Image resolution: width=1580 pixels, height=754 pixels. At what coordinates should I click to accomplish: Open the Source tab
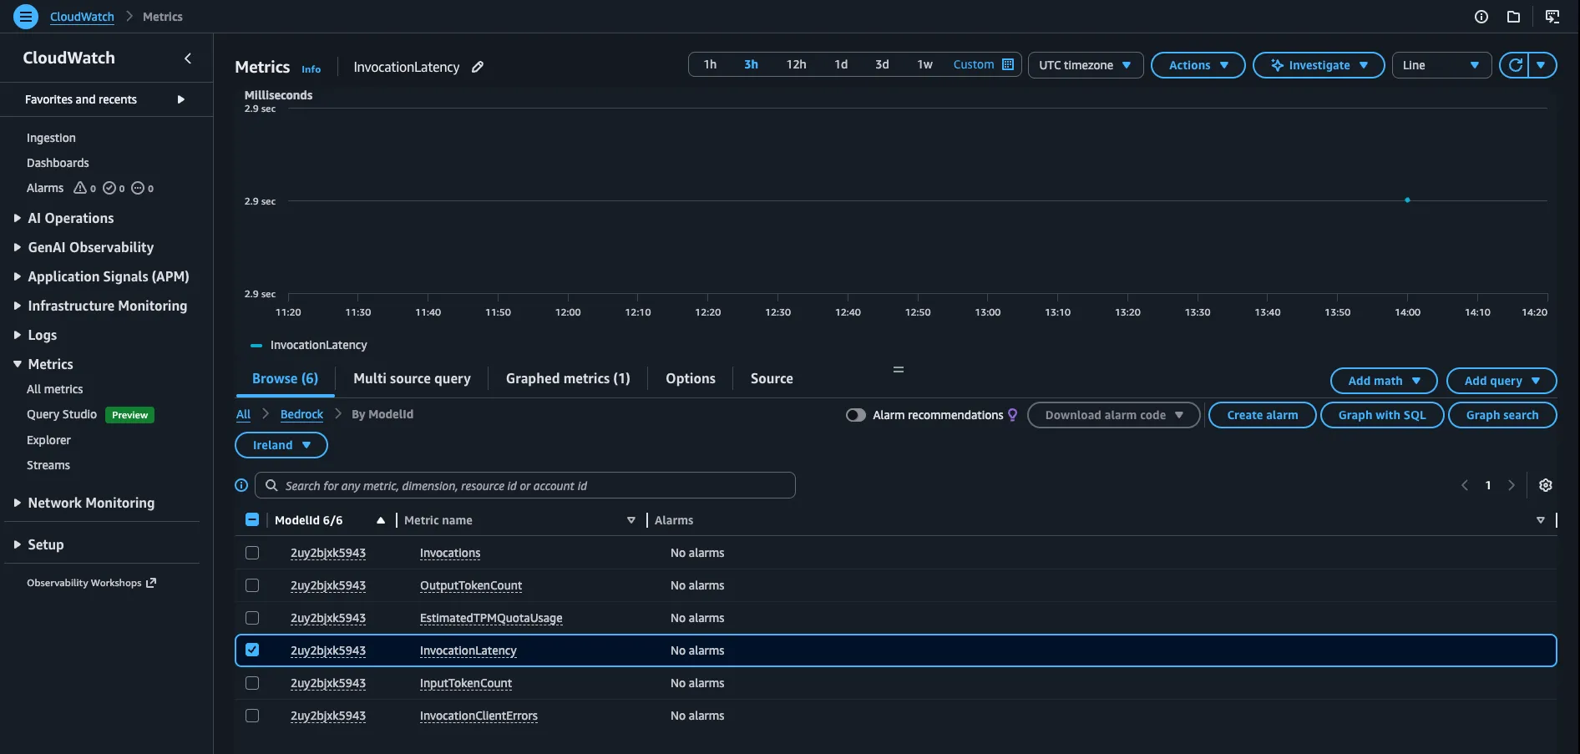click(x=772, y=378)
